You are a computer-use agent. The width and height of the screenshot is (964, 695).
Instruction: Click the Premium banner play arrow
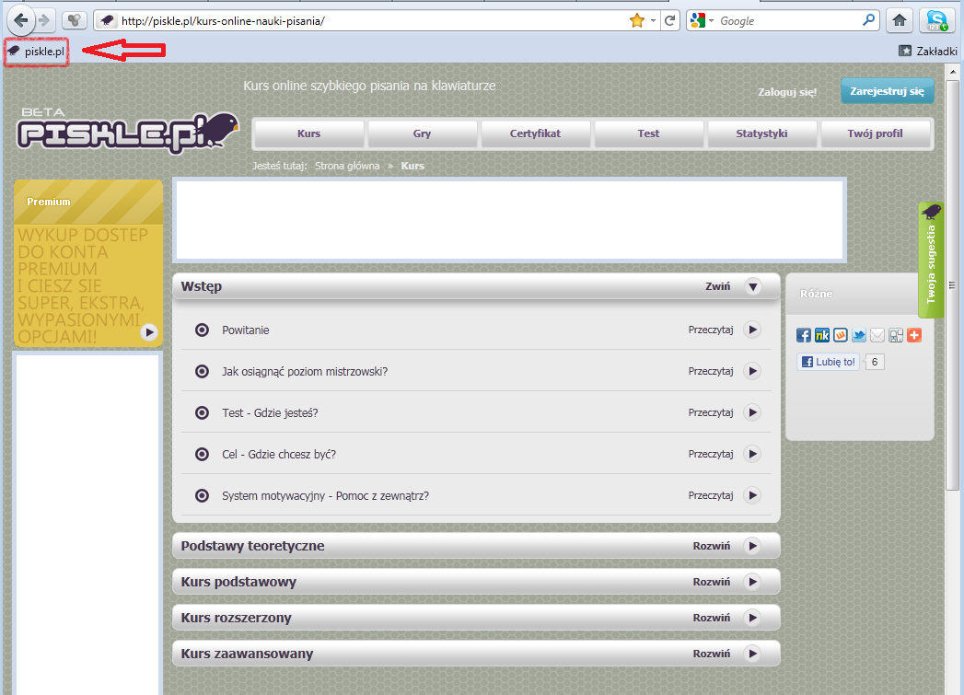click(148, 332)
